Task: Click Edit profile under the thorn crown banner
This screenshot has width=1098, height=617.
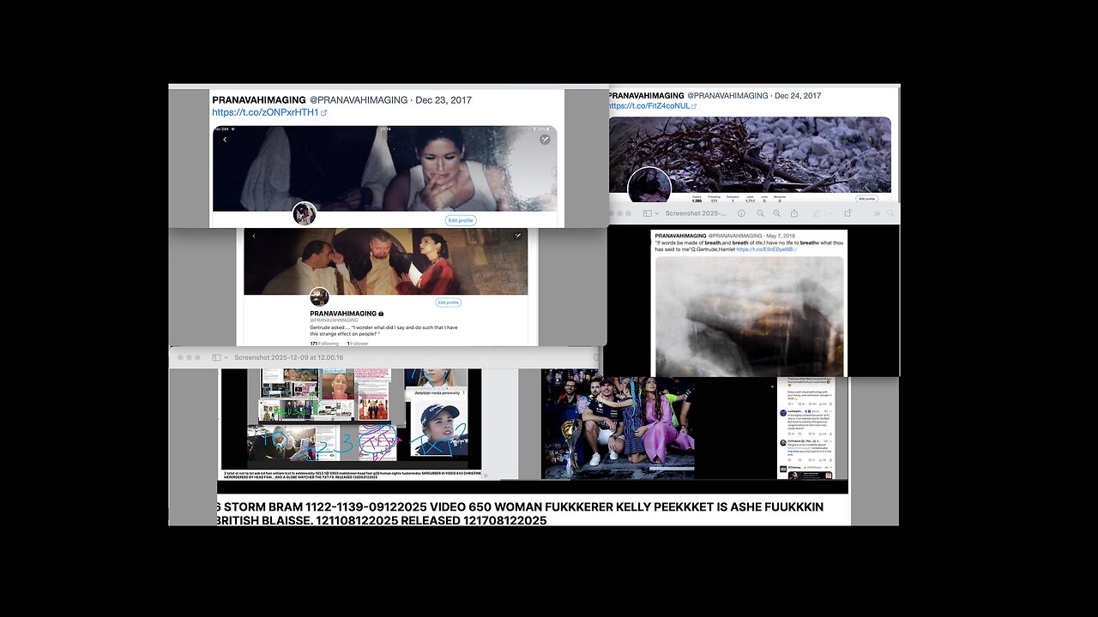Action: click(866, 199)
